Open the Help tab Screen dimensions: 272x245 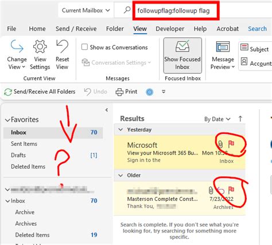pyautogui.click(x=200, y=29)
